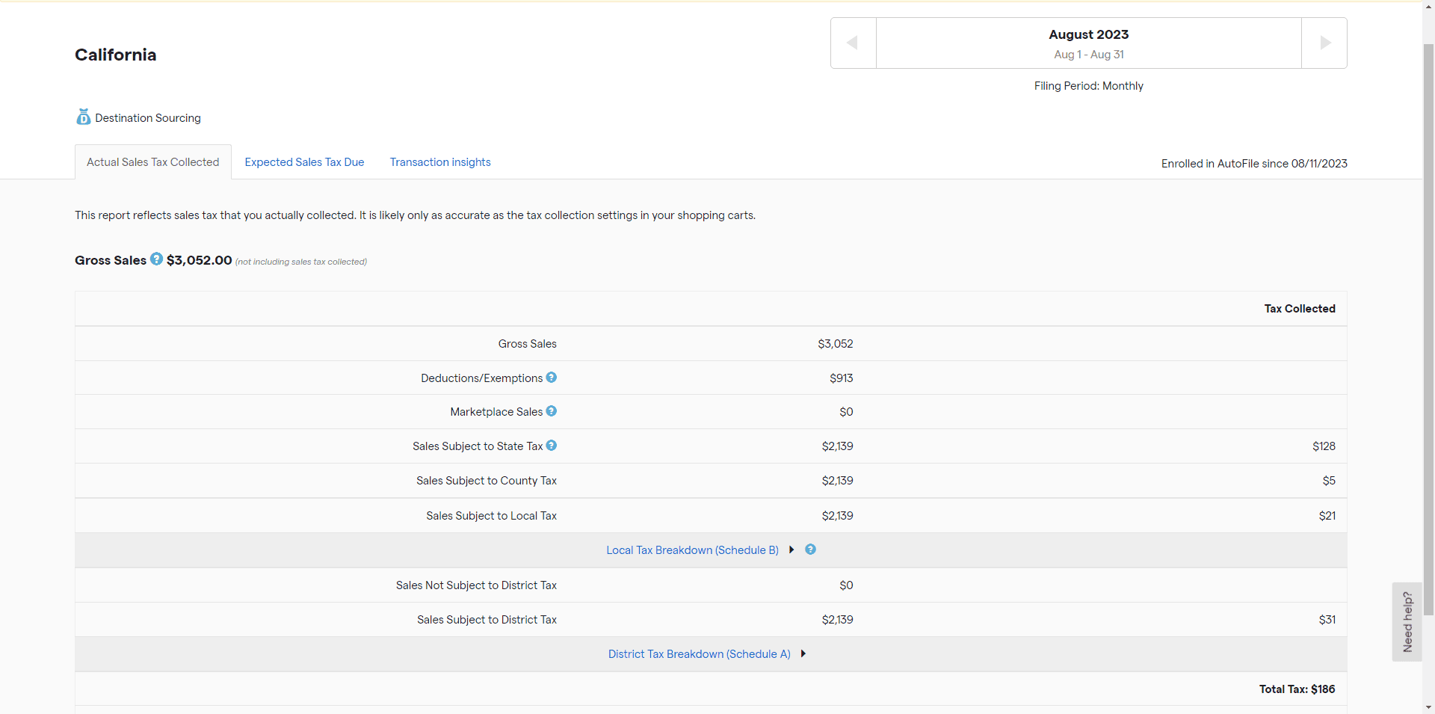Click Destination Sourcing money bag icon
The width and height of the screenshot is (1435, 714).
(84, 117)
